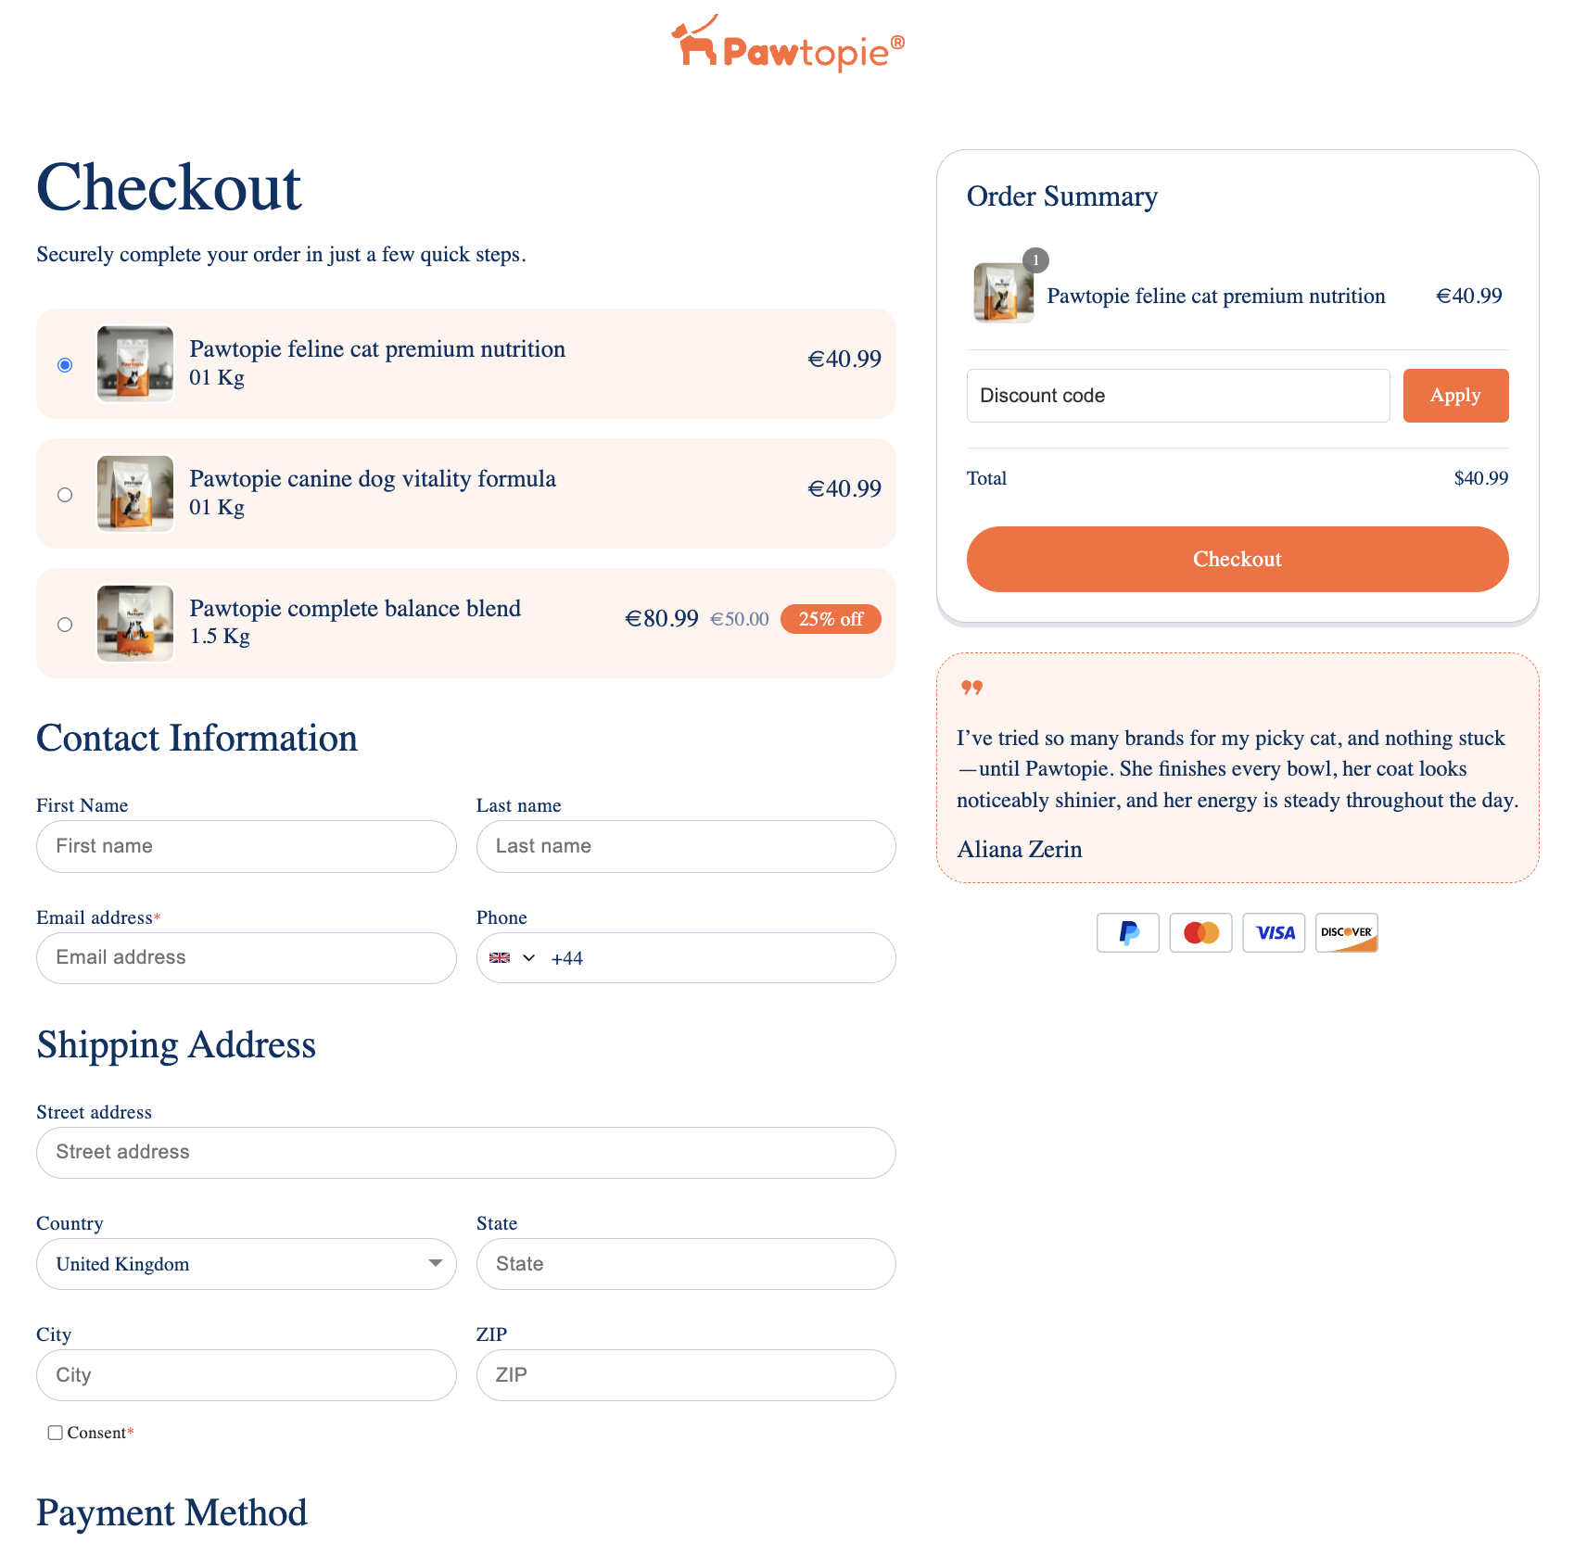Select the canine dog vitality formula option
Image resolution: width=1574 pixels, height=1555 pixels.
pos(65,495)
